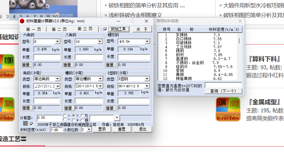Open the 槽钢 类型 dropdown

tap(100, 79)
